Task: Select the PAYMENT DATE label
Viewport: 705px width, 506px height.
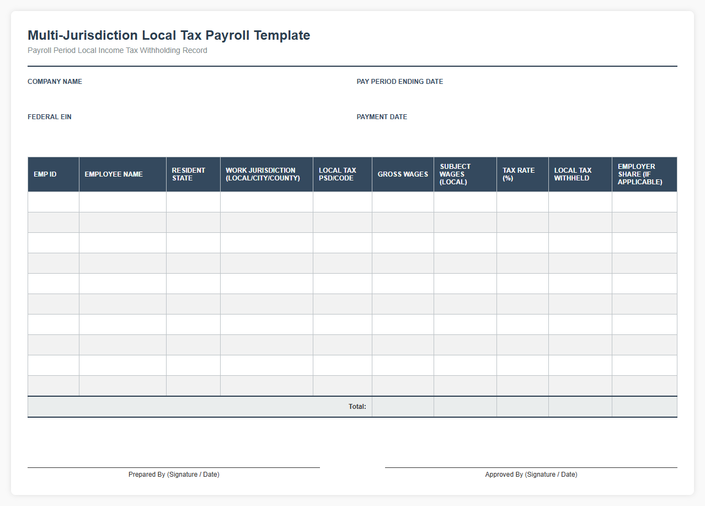Action: pyautogui.click(x=382, y=117)
